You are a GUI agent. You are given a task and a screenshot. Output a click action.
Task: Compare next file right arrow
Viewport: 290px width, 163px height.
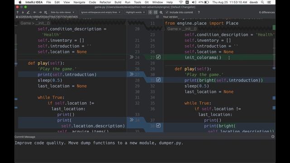tap(40, 12)
